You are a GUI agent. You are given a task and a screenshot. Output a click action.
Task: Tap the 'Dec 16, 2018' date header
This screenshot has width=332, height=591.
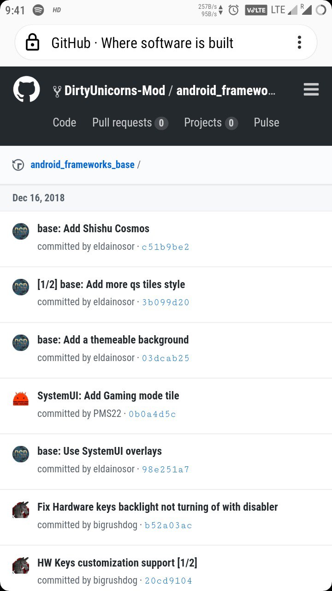tap(38, 198)
